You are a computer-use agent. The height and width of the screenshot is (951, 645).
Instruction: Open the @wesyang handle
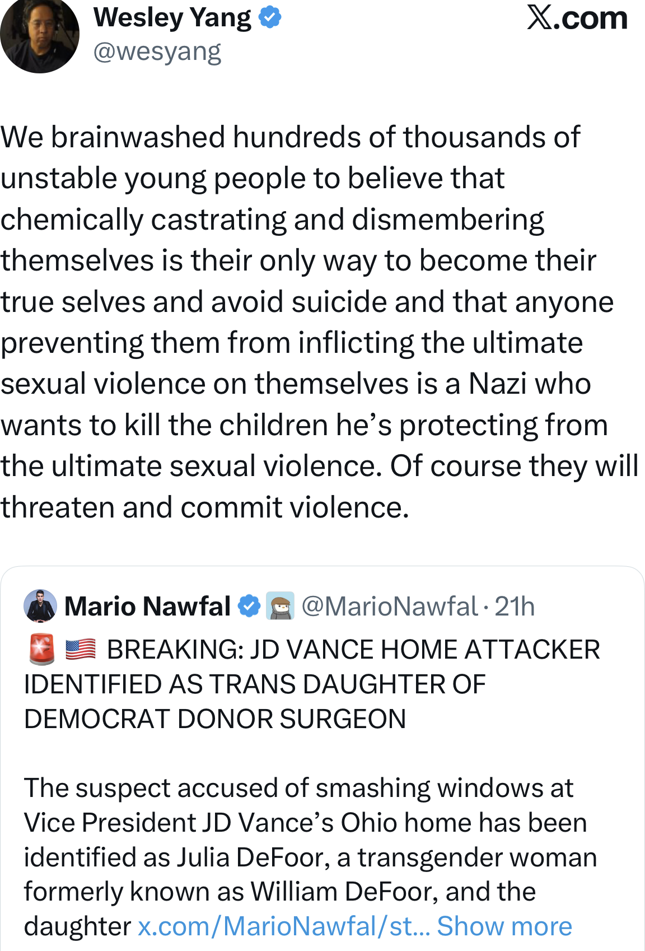click(157, 52)
